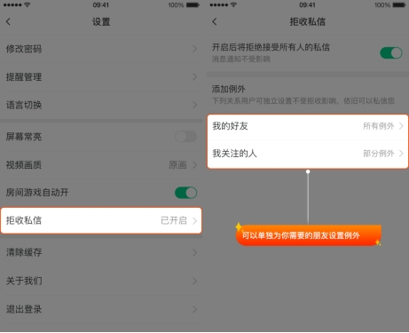Screen dimensions: 409x333
Task: Click the 已开启 status text
Action: coord(174,220)
